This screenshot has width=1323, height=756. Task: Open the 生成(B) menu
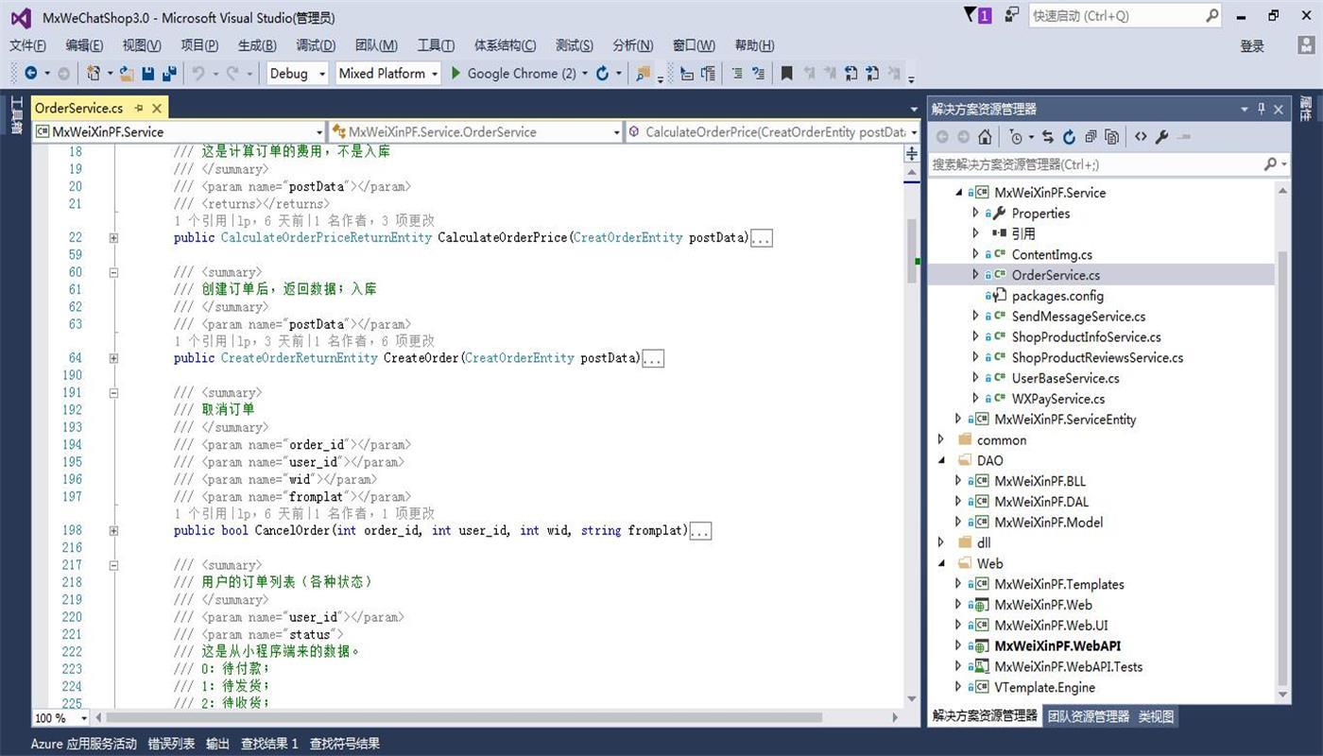(x=257, y=45)
